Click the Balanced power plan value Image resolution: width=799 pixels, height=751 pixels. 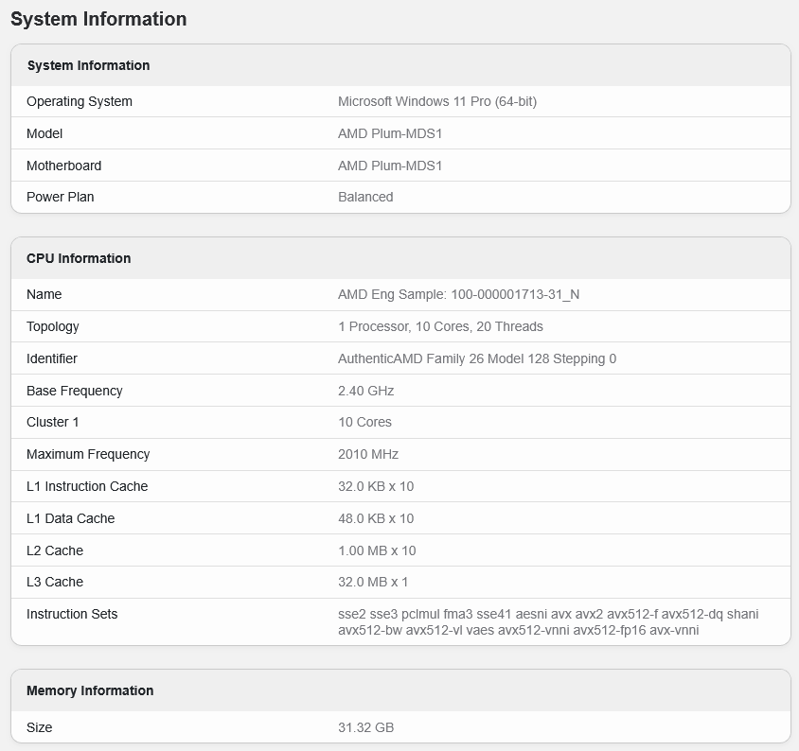(x=365, y=197)
